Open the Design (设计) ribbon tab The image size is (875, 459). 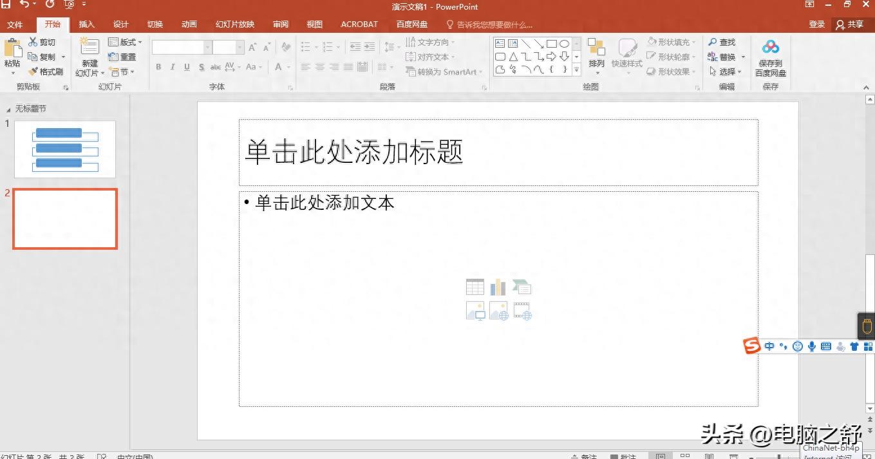tap(121, 24)
